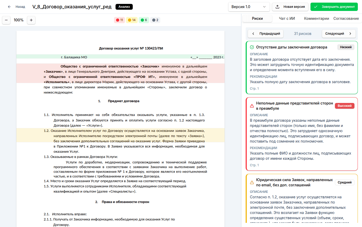Click Новая версия upload button
The width and height of the screenshot is (362, 227).
click(290, 7)
